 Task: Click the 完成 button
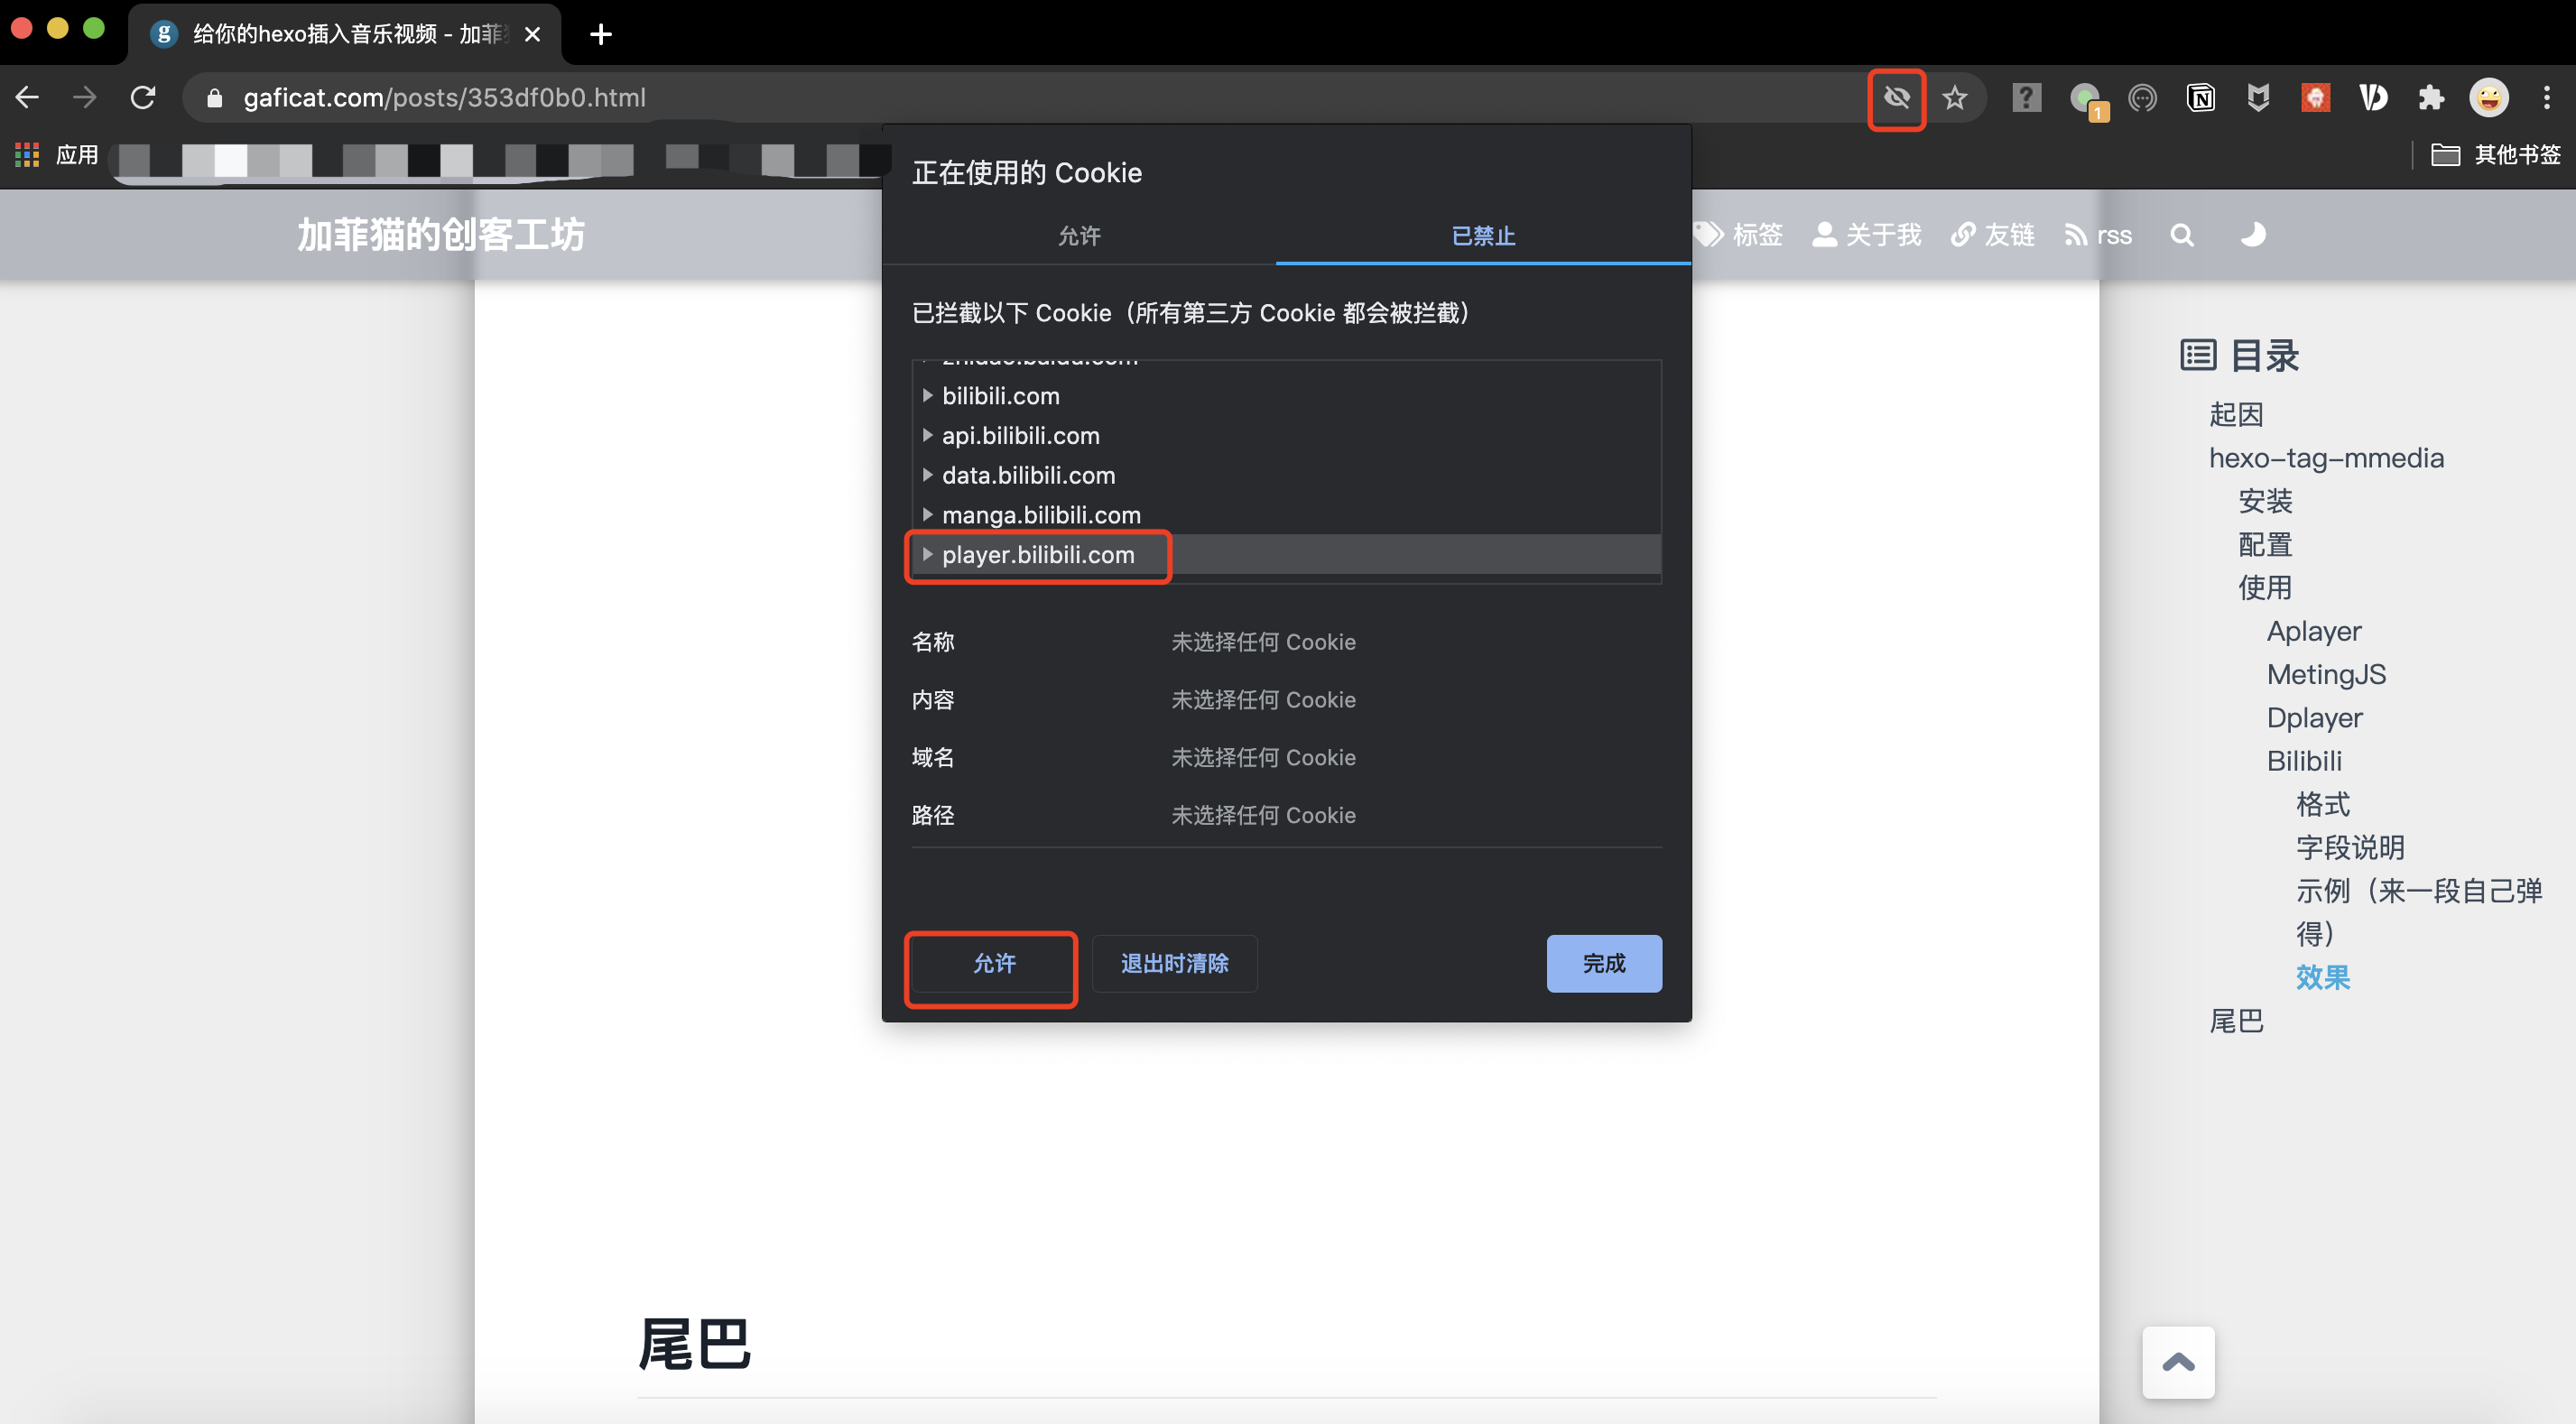click(1604, 963)
